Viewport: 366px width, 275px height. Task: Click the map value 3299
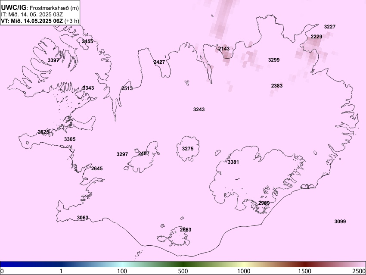(x=274, y=60)
